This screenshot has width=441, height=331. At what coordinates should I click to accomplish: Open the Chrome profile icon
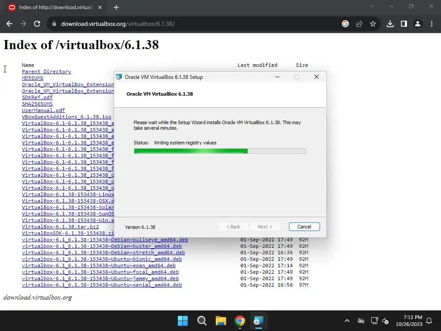tap(418, 24)
